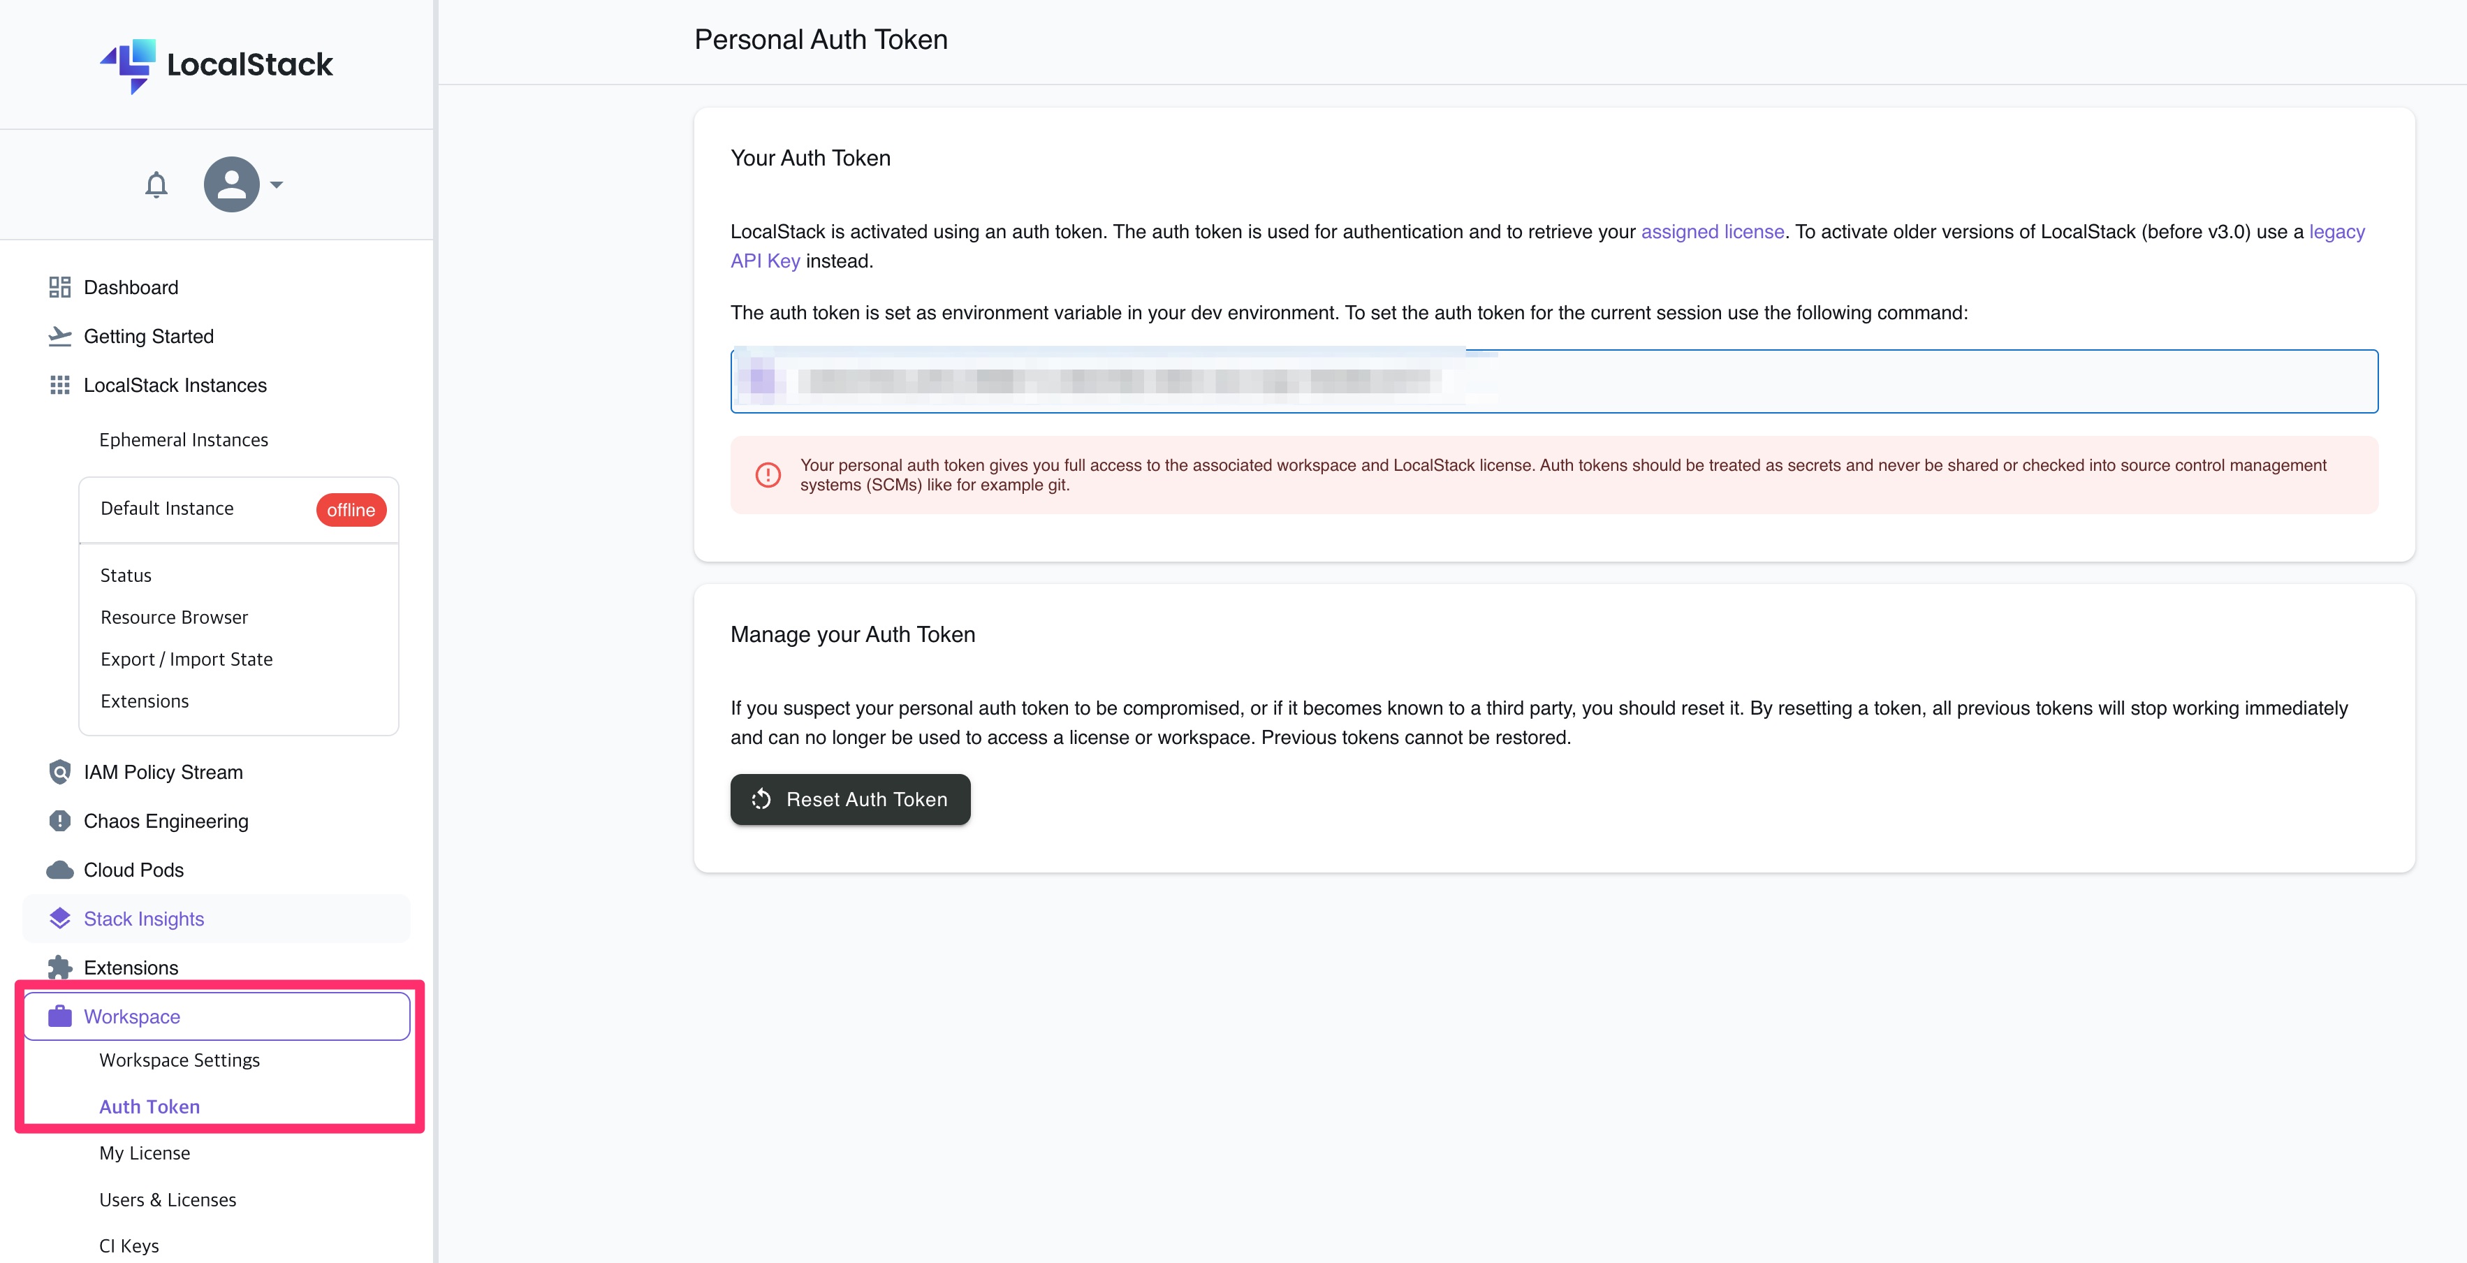Follow the assigned license link

[1713, 232]
